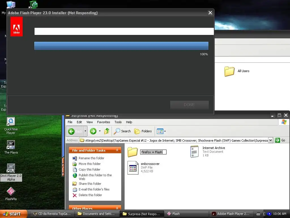The height and width of the screenshot is (218, 290).
Task: Expand hidden system tray icons arrow
Action: [x=264, y=214]
